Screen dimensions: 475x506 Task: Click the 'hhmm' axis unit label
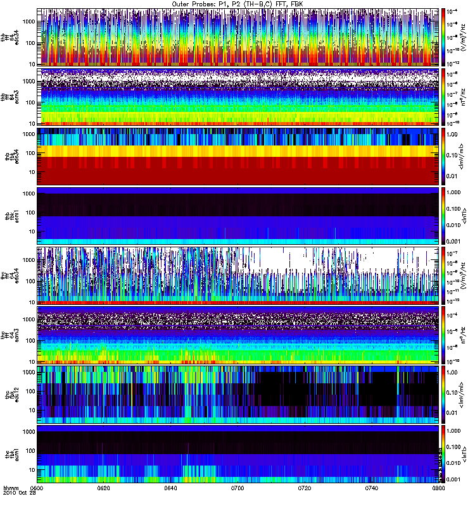click(11, 488)
